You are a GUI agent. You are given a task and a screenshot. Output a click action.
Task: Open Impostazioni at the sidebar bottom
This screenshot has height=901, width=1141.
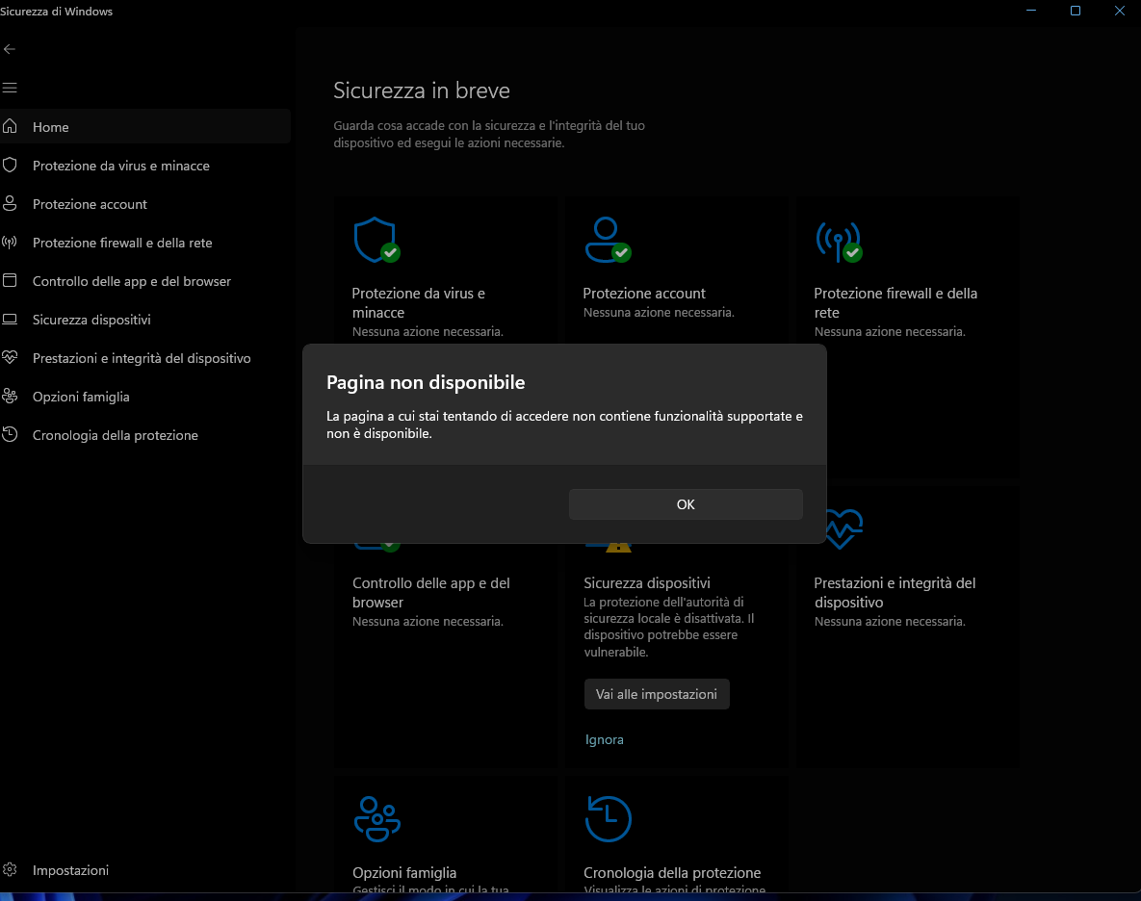coord(70,870)
